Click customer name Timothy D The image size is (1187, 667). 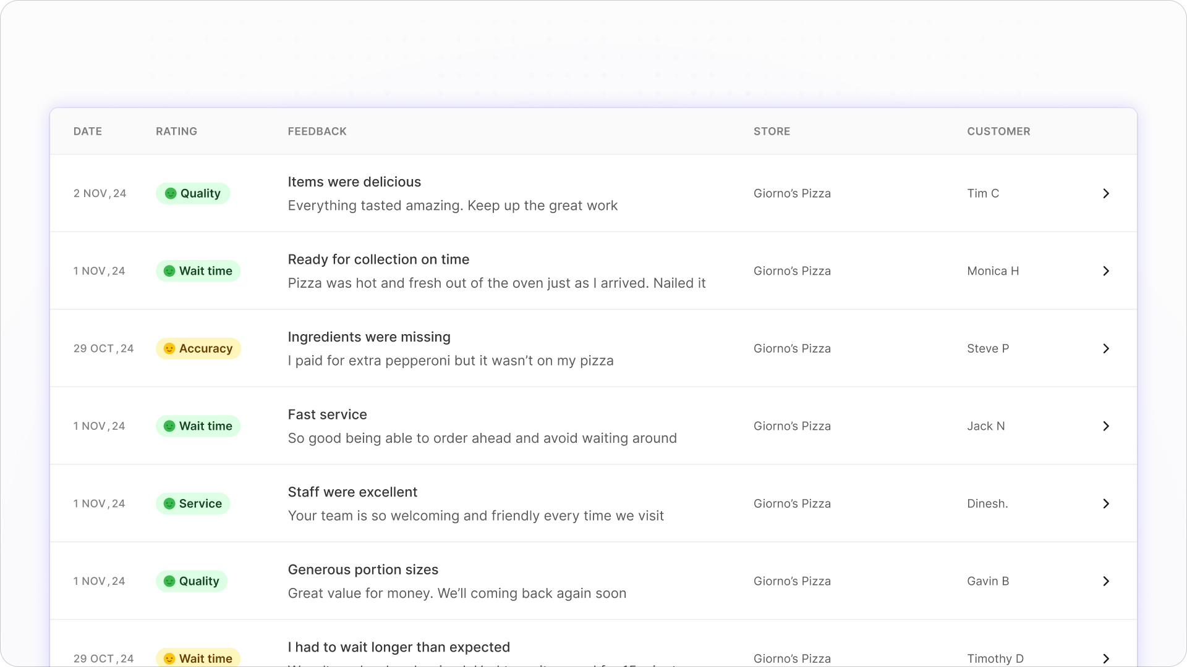point(995,658)
